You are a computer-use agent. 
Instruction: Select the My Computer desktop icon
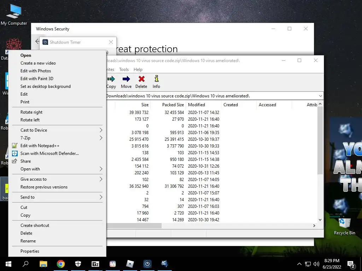coord(14,14)
